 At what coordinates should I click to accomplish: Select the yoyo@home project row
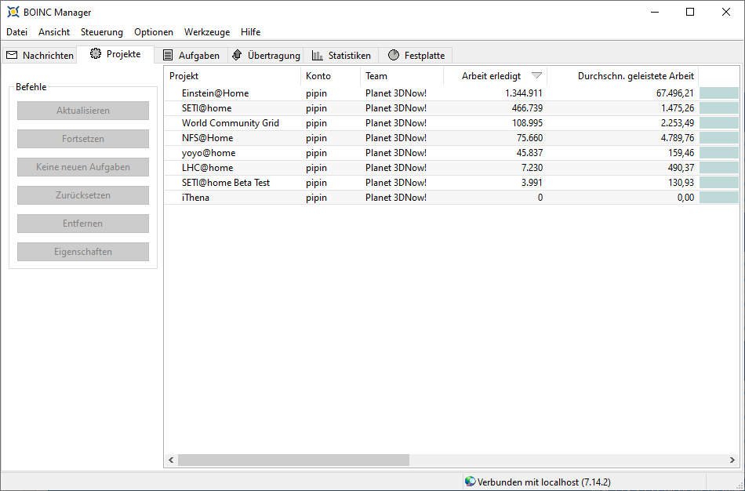click(x=452, y=153)
